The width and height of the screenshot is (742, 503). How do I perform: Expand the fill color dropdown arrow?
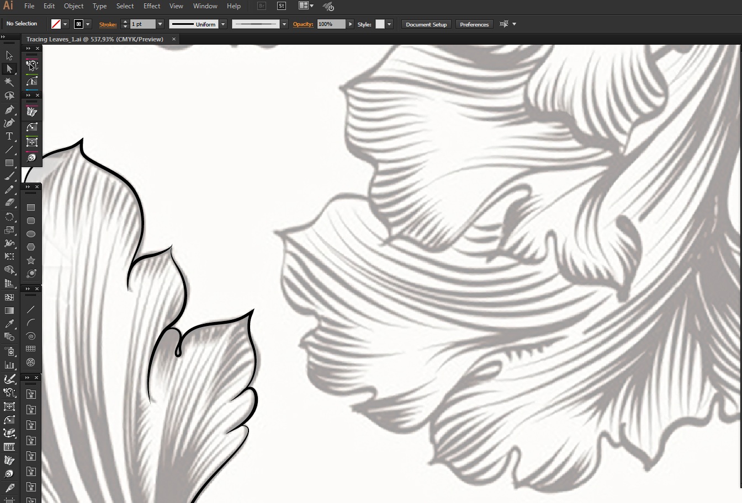click(65, 24)
